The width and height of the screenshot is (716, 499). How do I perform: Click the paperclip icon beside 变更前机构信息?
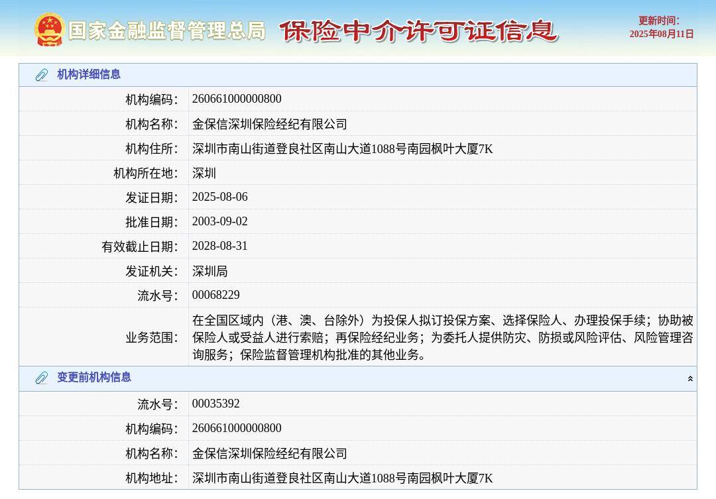coord(42,378)
